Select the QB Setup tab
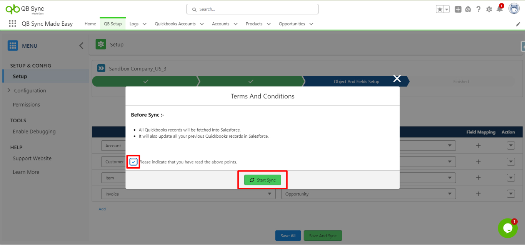The width and height of the screenshot is (525, 245). click(113, 24)
